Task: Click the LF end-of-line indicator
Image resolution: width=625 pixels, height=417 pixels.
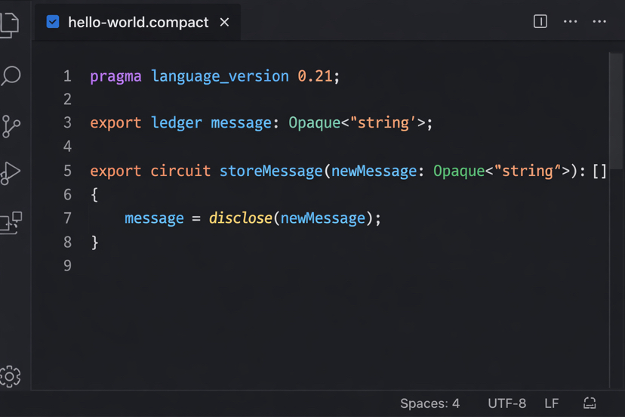Action: pyautogui.click(x=552, y=403)
